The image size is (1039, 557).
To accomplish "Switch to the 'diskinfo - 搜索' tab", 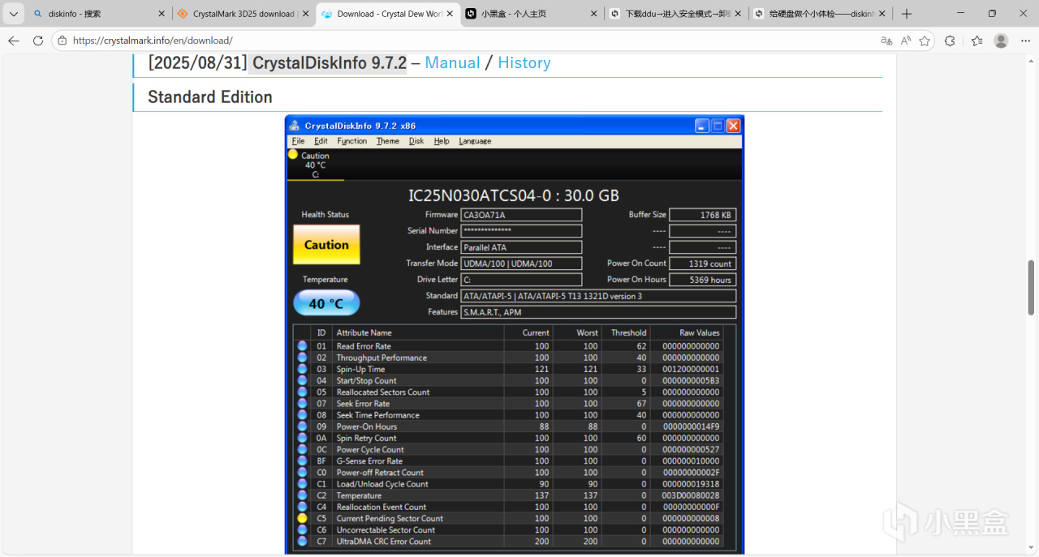I will point(99,14).
